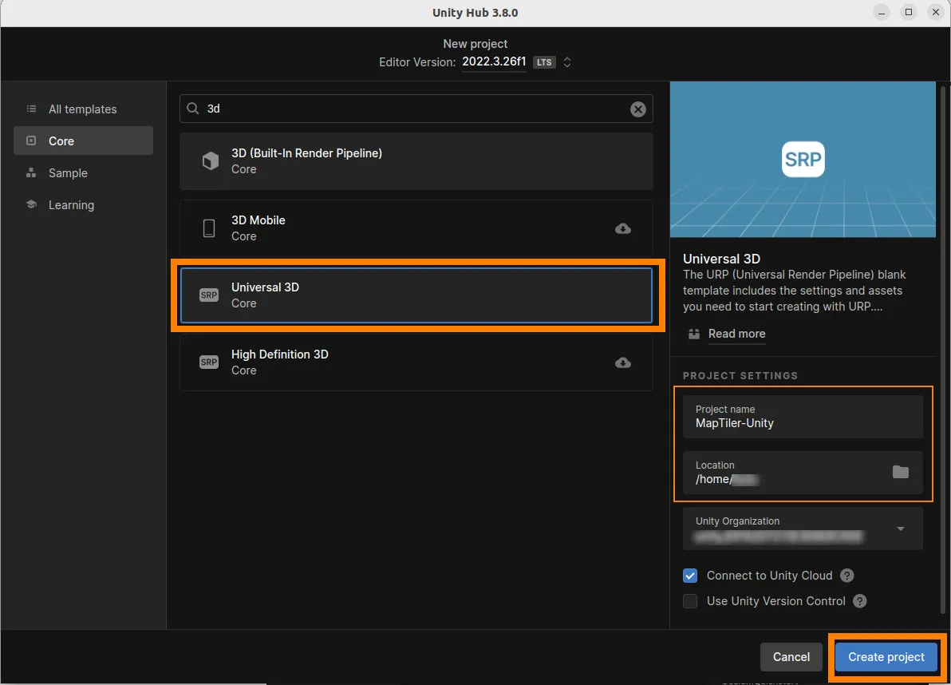Viewport: 951px width, 685px height.
Task: Select the 3D (Built-In Render Pipeline) template
Action: [x=416, y=161]
